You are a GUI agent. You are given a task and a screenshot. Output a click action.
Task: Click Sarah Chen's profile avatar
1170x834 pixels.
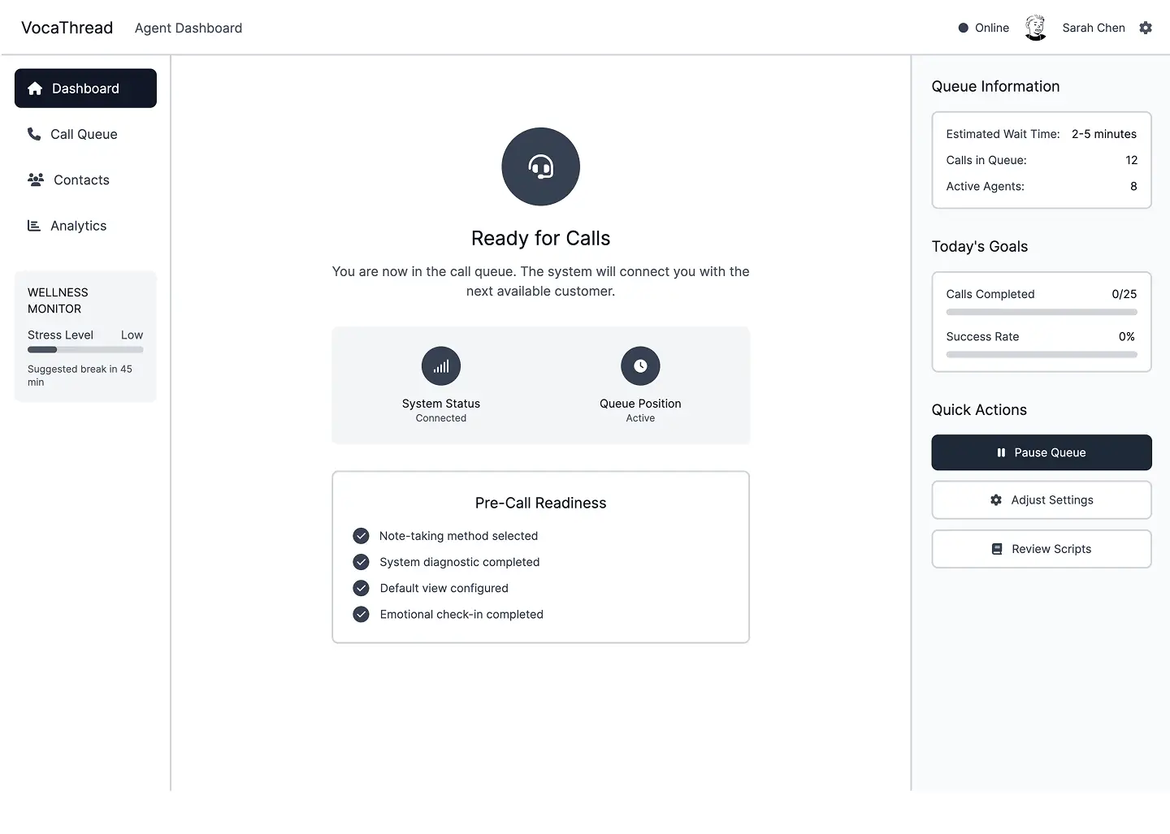tap(1035, 27)
